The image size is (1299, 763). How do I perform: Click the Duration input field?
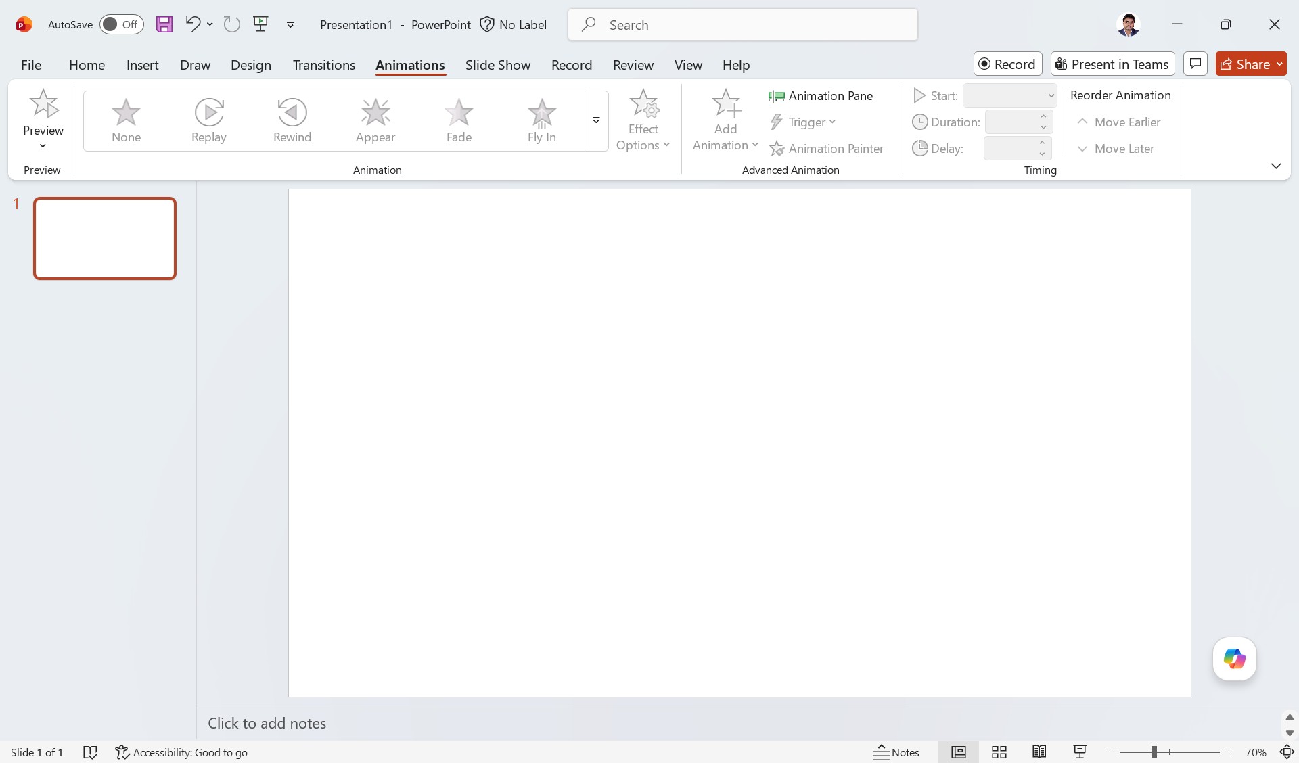tap(1011, 122)
